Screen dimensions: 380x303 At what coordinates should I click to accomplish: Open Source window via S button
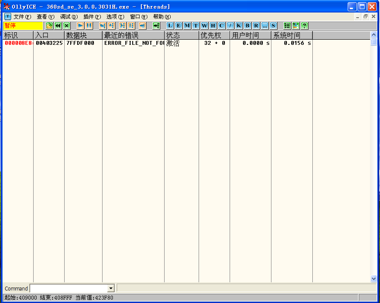click(x=273, y=26)
